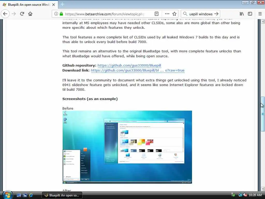Close the Bluepill browser tab
Viewport: 265px width, 199px height.
pyautogui.click(x=54, y=5)
